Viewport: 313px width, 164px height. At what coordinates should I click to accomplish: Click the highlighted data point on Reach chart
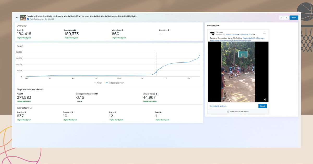tap(156, 72)
